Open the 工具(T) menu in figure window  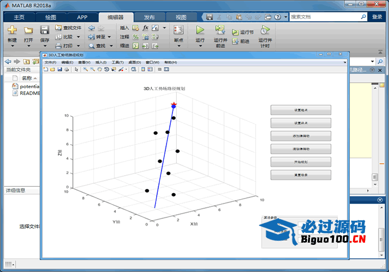pos(118,62)
